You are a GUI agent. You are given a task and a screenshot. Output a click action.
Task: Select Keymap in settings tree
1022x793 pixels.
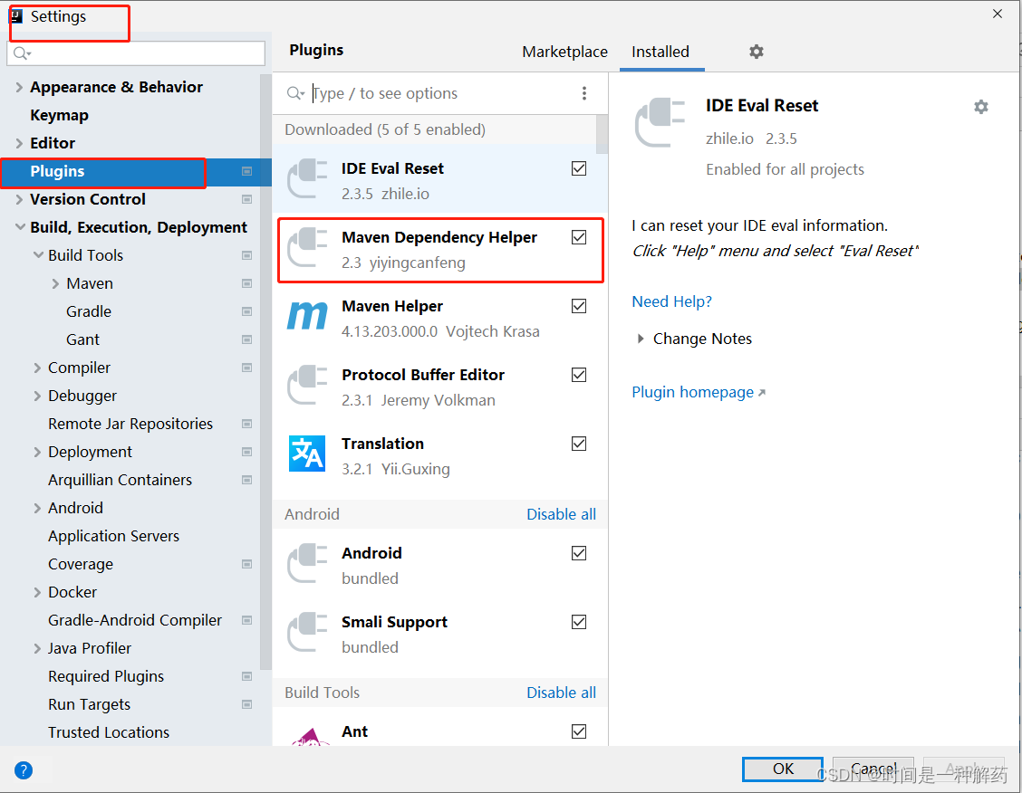pyautogui.click(x=59, y=115)
